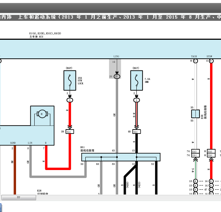
Task: Click the 'STSW' terminal label
Action: pos(209,57)
